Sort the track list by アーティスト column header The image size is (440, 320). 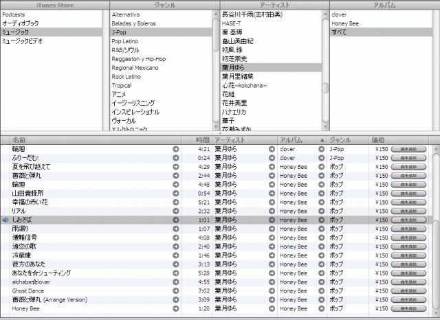coord(245,140)
